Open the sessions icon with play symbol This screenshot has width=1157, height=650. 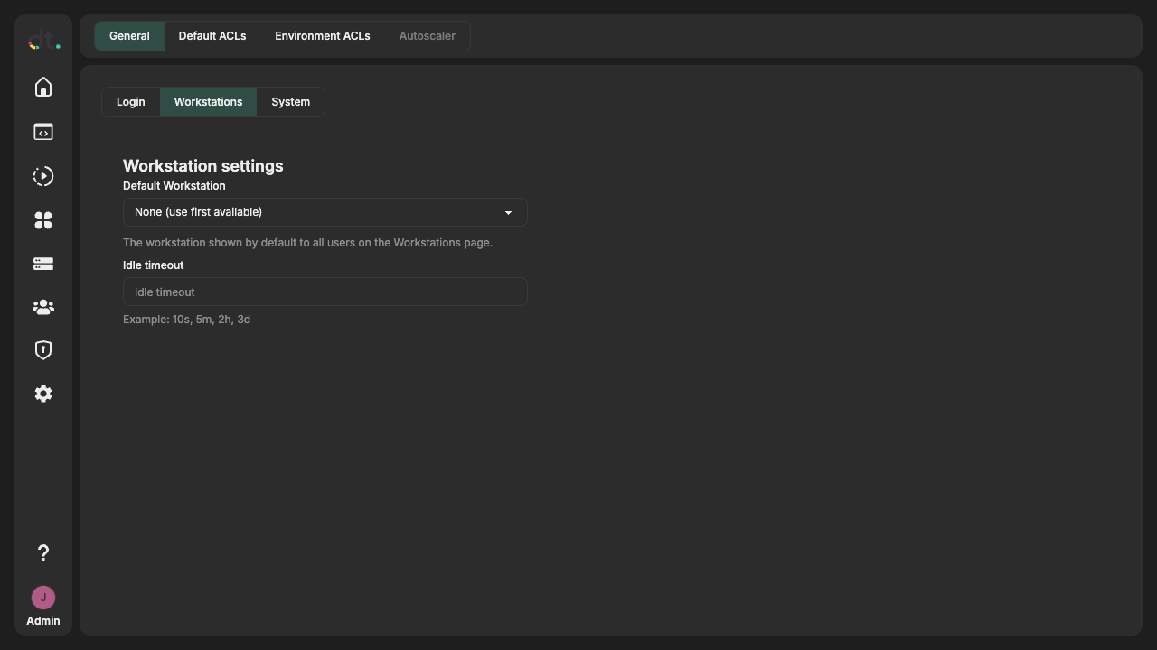(x=42, y=176)
